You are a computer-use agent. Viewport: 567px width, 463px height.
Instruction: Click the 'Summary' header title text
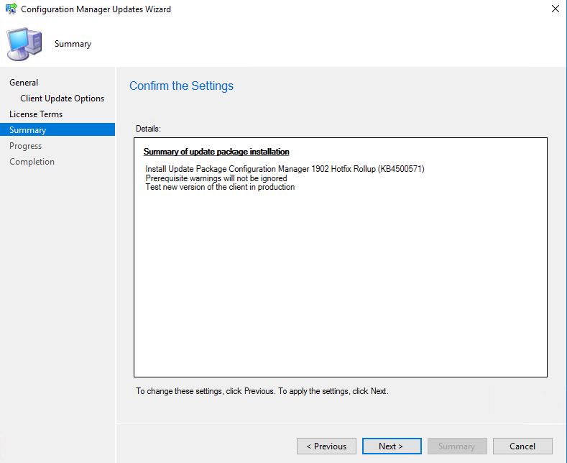[x=73, y=44]
